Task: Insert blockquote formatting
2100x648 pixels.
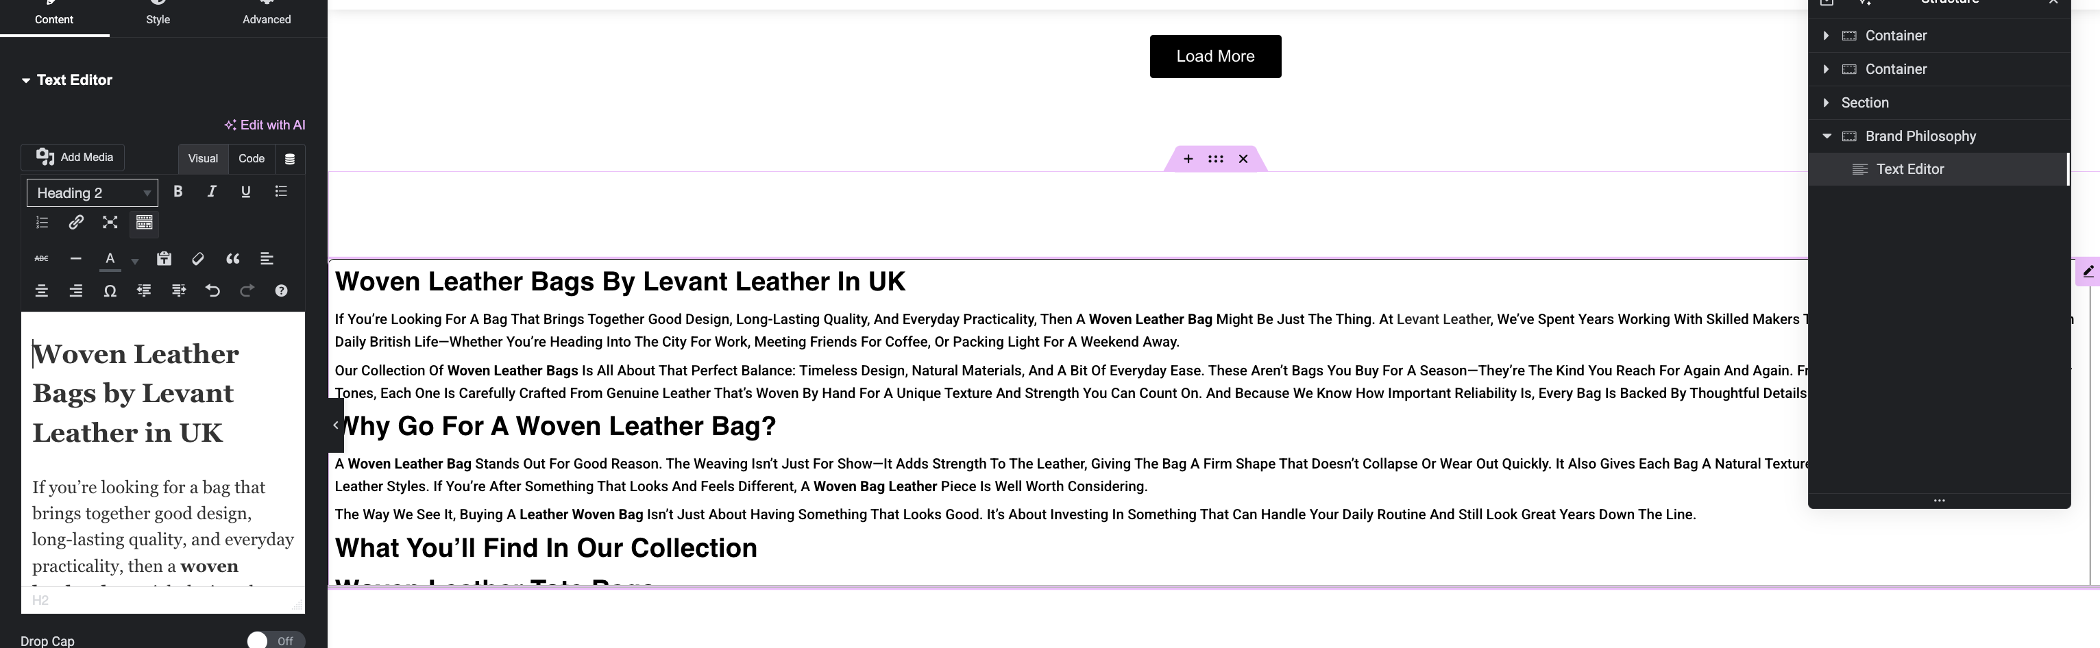Action: [232, 259]
